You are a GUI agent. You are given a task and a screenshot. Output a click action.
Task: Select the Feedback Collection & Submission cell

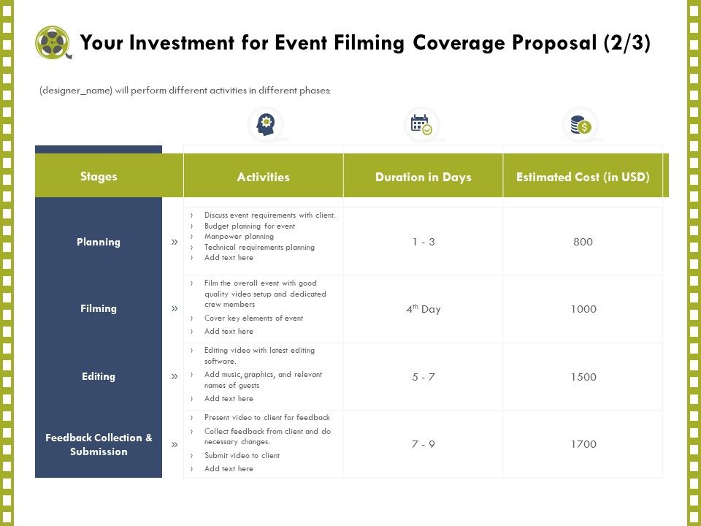pyautogui.click(x=99, y=444)
